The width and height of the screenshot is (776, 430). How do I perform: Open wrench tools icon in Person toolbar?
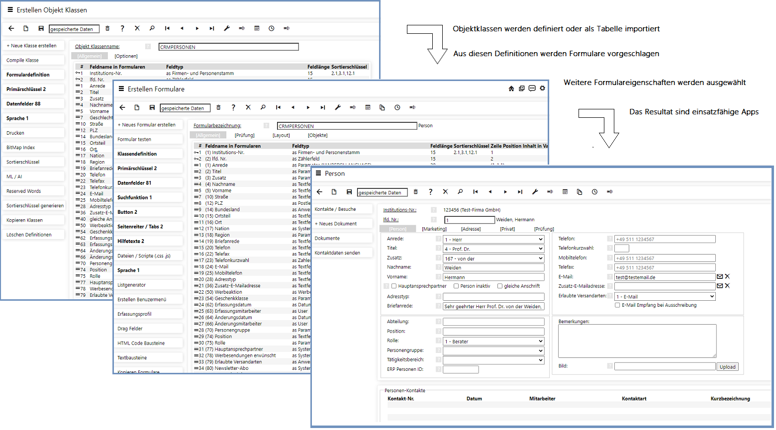tap(535, 192)
